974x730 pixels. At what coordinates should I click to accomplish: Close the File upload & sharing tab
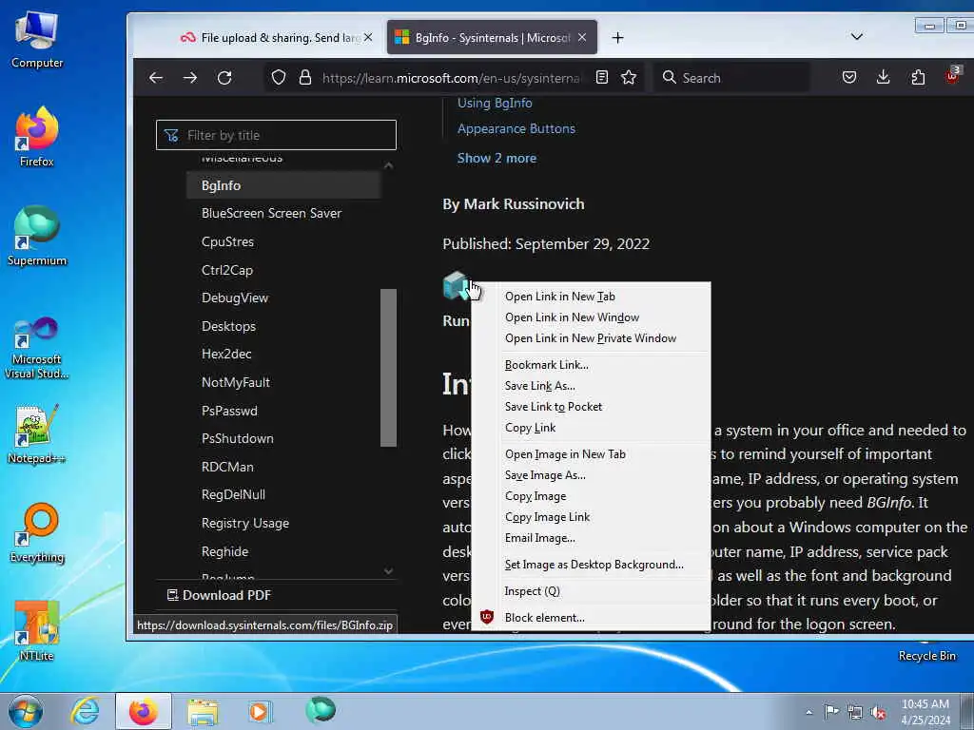point(368,37)
